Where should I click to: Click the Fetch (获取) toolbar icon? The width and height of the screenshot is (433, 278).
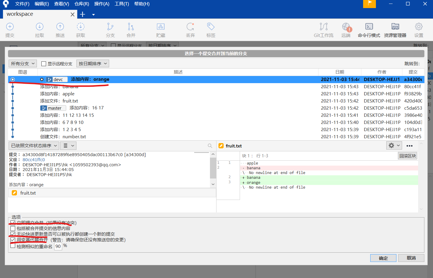click(x=81, y=27)
